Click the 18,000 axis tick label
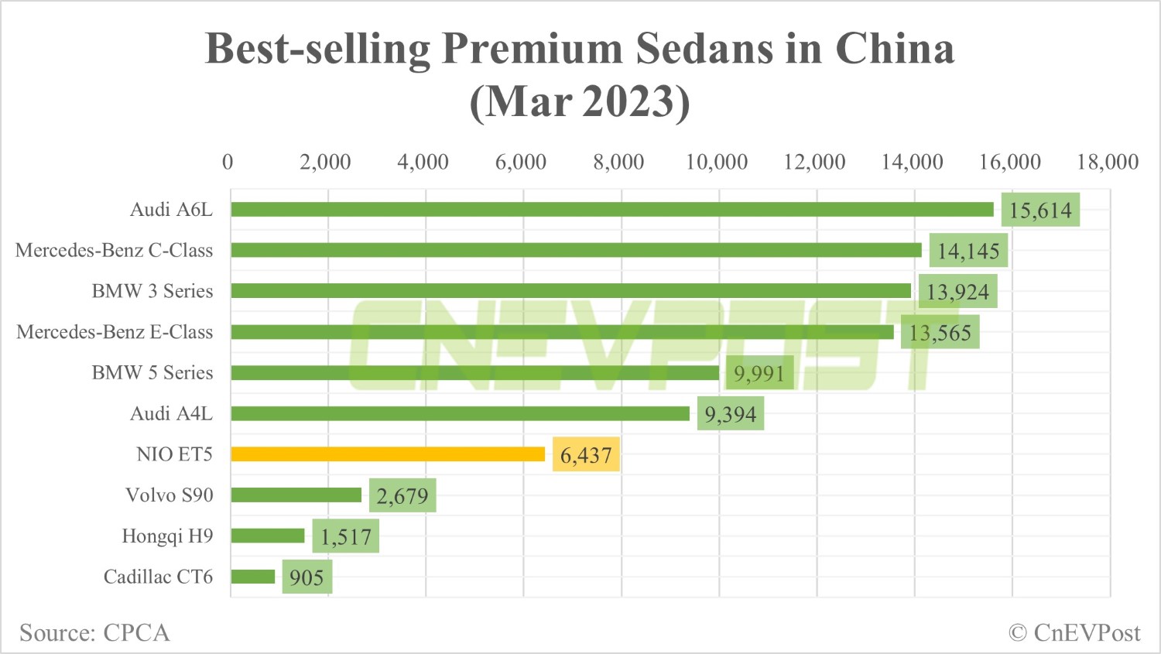 click(1108, 162)
